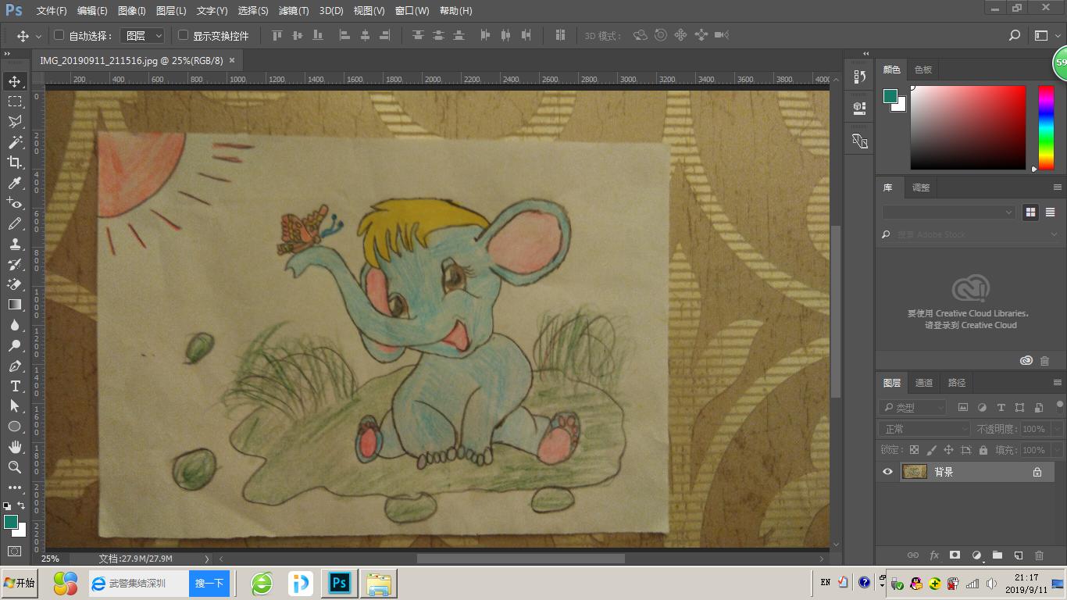
Task: Check the 显示变换控件 checkbox
Action: pyautogui.click(x=184, y=35)
